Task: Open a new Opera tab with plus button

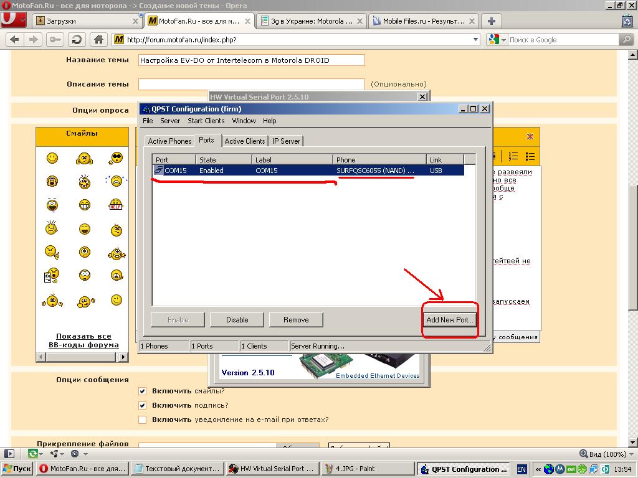Action: point(491,21)
